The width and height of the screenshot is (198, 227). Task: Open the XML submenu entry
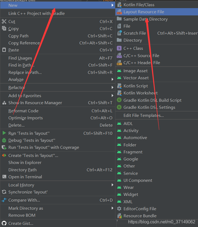point(157,202)
